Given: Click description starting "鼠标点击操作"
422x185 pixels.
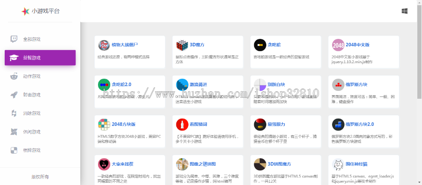Looking at the screenshot, I should click(x=207, y=59).
